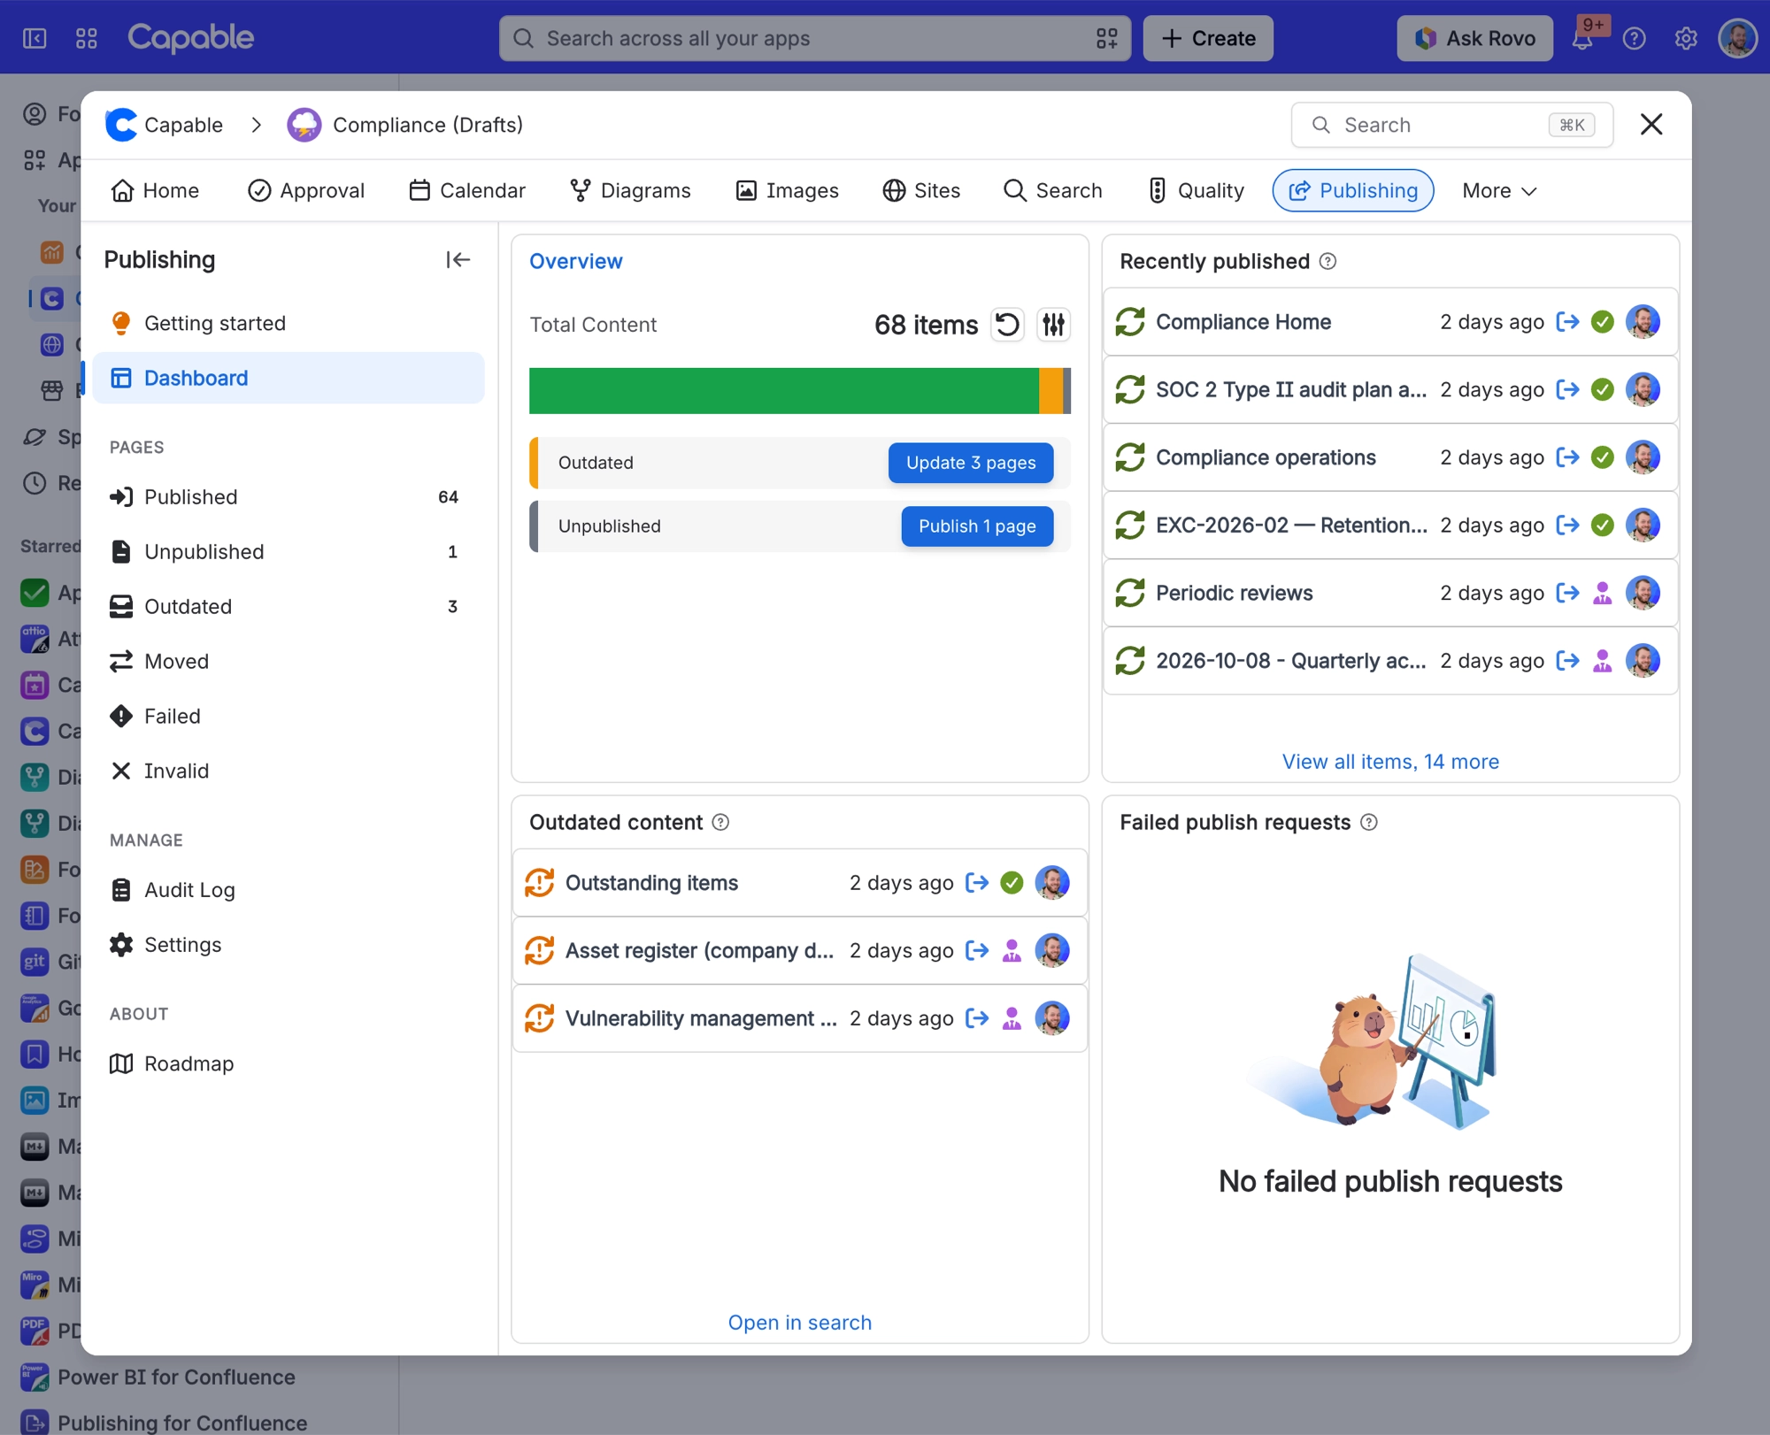Switch to the Publishing tab

coord(1352,190)
